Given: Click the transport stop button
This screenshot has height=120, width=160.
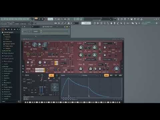Looking at the screenshot, I should click(x=42, y=19).
